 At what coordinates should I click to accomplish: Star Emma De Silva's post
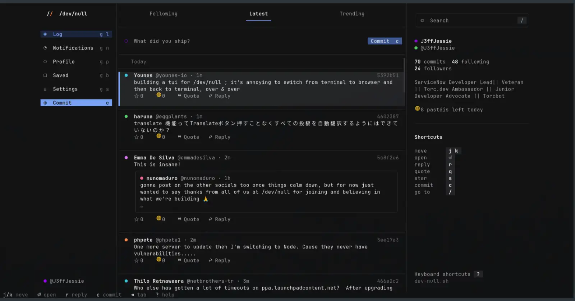[139, 219]
